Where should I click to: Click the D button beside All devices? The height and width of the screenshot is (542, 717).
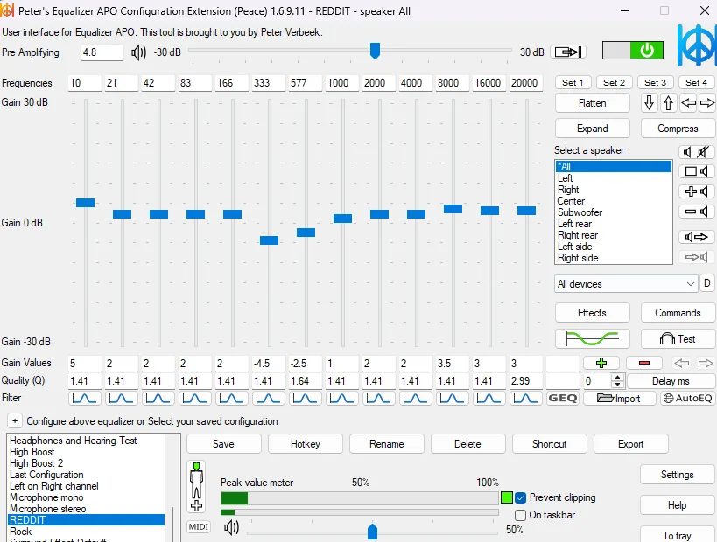pos(707,283)
